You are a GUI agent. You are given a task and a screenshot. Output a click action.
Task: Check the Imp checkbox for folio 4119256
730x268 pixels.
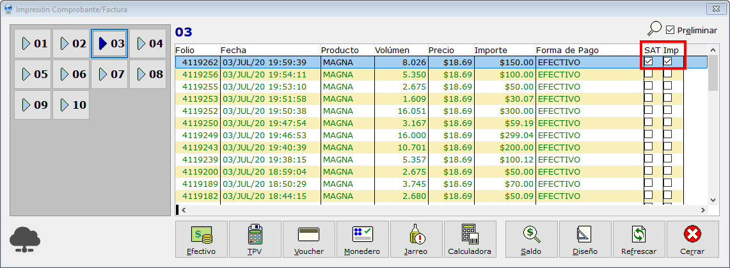tap(667, 74)
